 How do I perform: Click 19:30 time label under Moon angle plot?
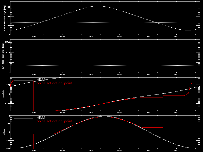pos(119,74)
